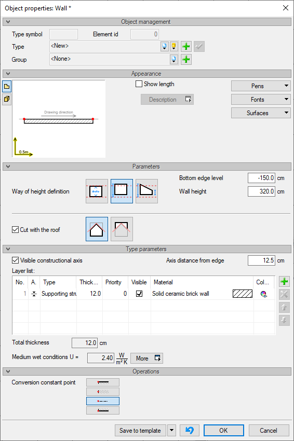The width and height of the screenshot is (294, 441).
Task: Add new type with green plus
Action: [186, 46]
